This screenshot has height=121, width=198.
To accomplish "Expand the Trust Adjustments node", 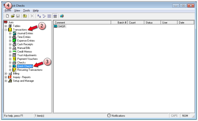I will point(10,55).
